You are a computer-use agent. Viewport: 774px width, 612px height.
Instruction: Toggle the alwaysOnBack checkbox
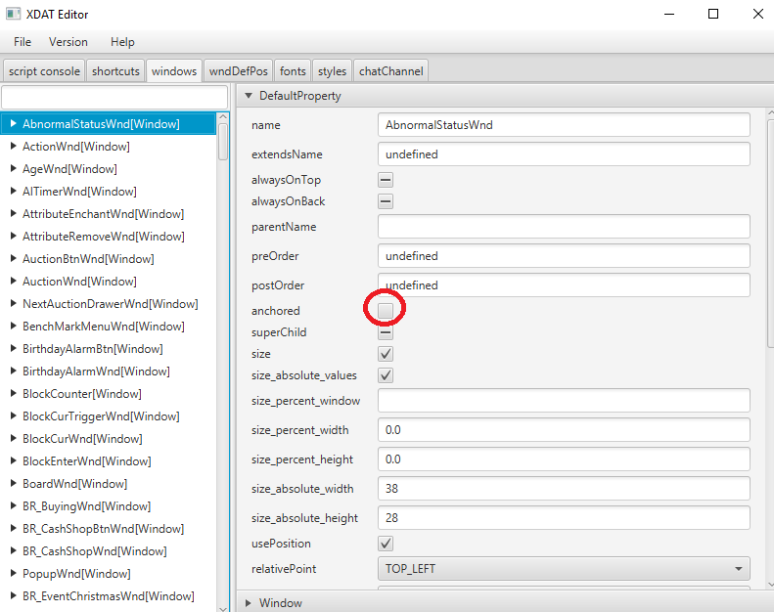(386, 201)
